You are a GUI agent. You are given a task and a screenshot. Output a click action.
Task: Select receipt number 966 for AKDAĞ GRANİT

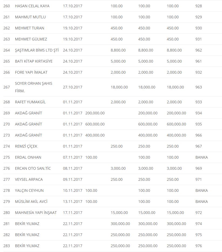coord(199,135)
